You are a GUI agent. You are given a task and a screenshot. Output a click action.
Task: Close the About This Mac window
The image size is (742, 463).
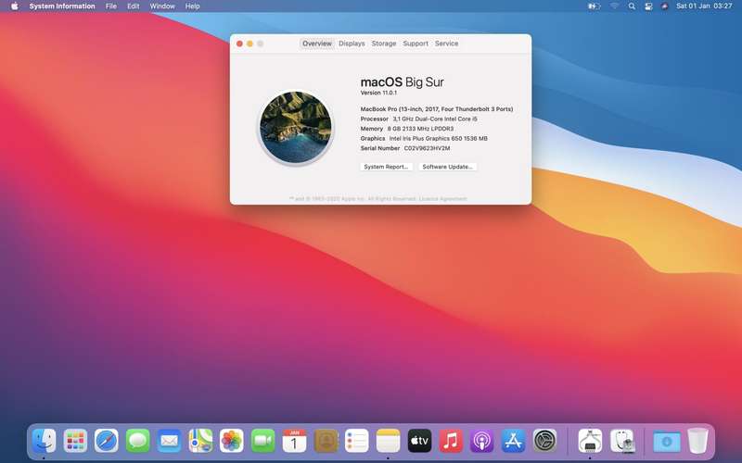[x=239, y=44]
